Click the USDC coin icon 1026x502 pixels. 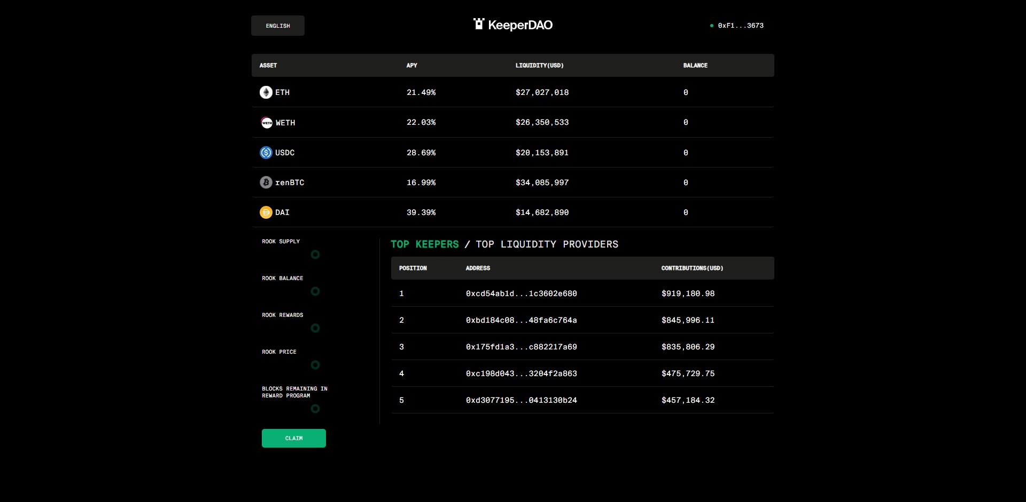click(x=266, y=153)
